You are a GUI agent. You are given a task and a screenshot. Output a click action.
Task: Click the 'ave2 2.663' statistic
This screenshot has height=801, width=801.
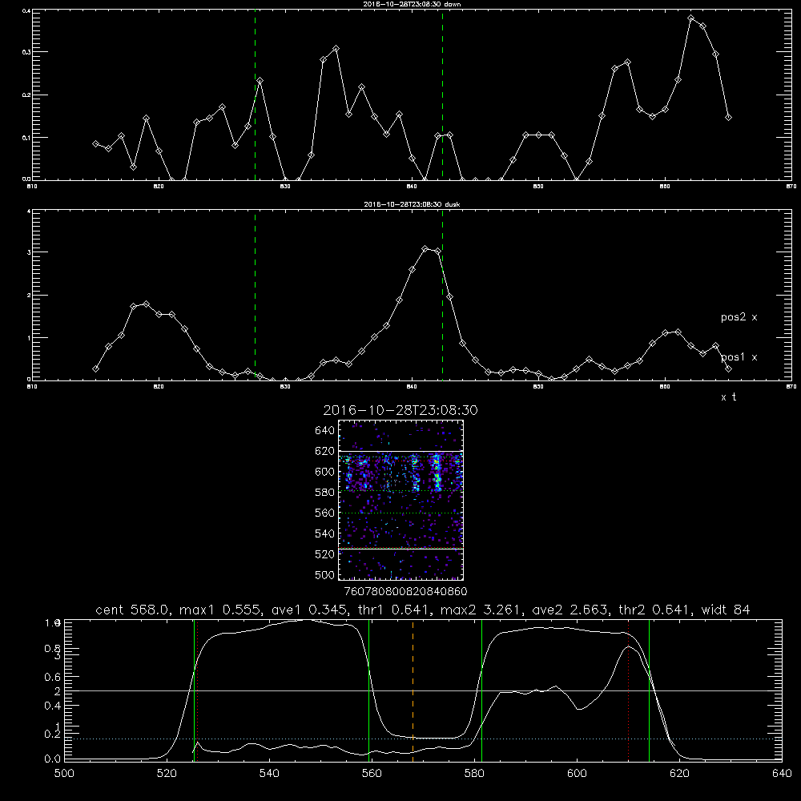point(570,610)
